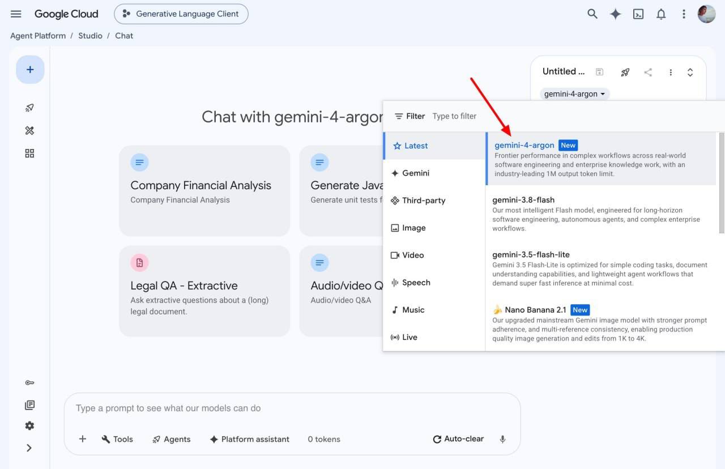The height and width of the screenshot is (469, 725).
Task: Click the share icon in prompt panel
Action: click(x=648, y=72)
